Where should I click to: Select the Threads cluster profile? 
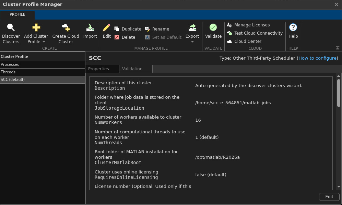click(42, 72)
